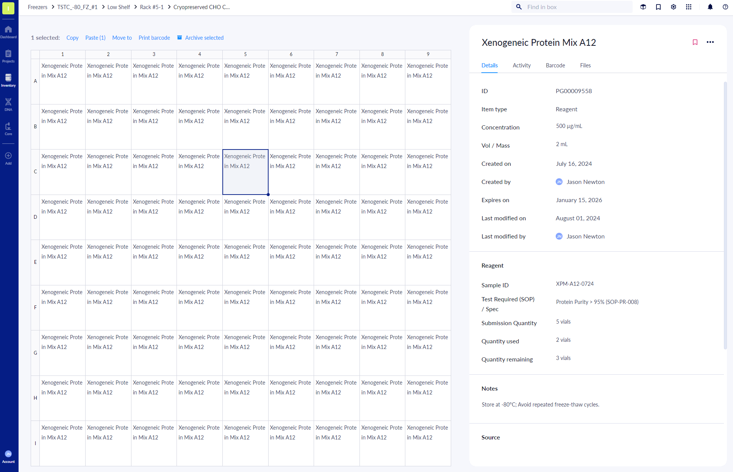Open the more options ellipsis menu
This screenshot has width=733, height=472.
(710, 42)
